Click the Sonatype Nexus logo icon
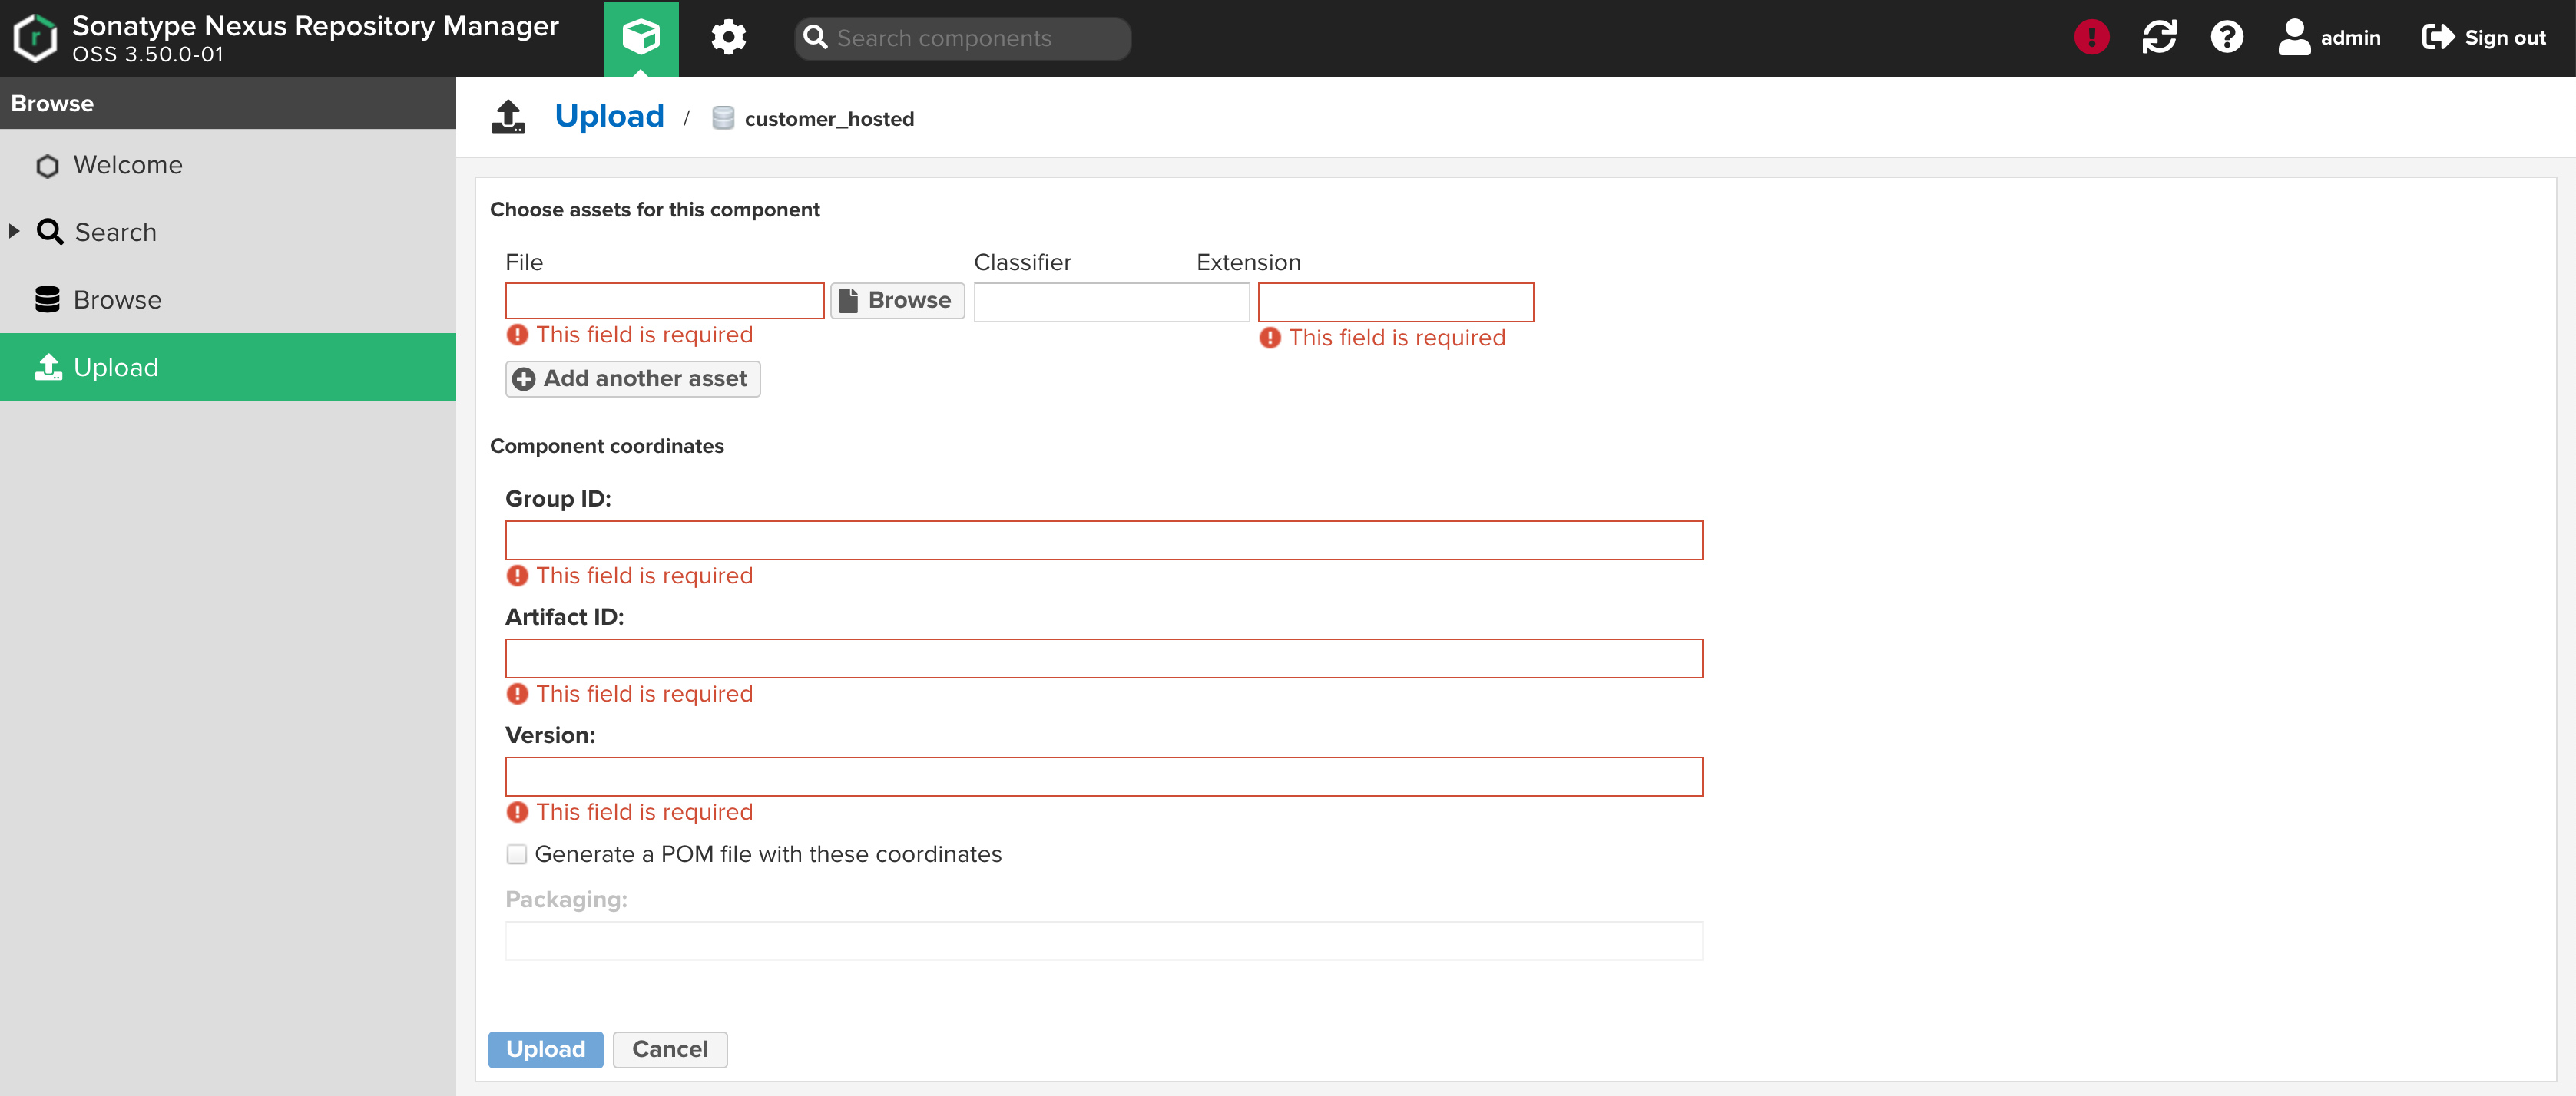Screen dimensions: 2576x1096 click(35, 38)
